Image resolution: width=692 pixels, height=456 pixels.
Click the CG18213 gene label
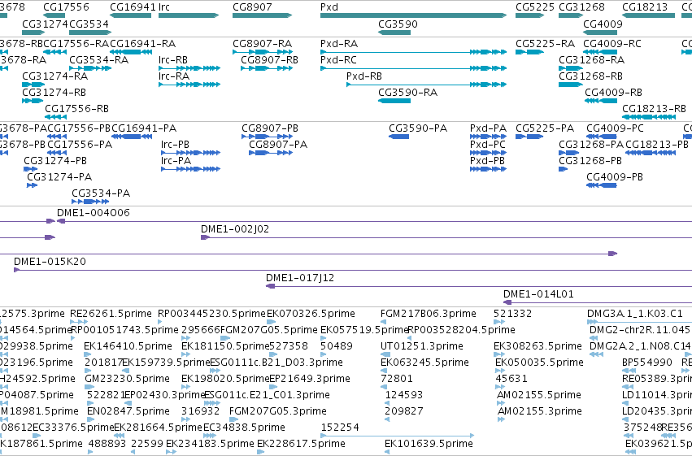point(645,7)
